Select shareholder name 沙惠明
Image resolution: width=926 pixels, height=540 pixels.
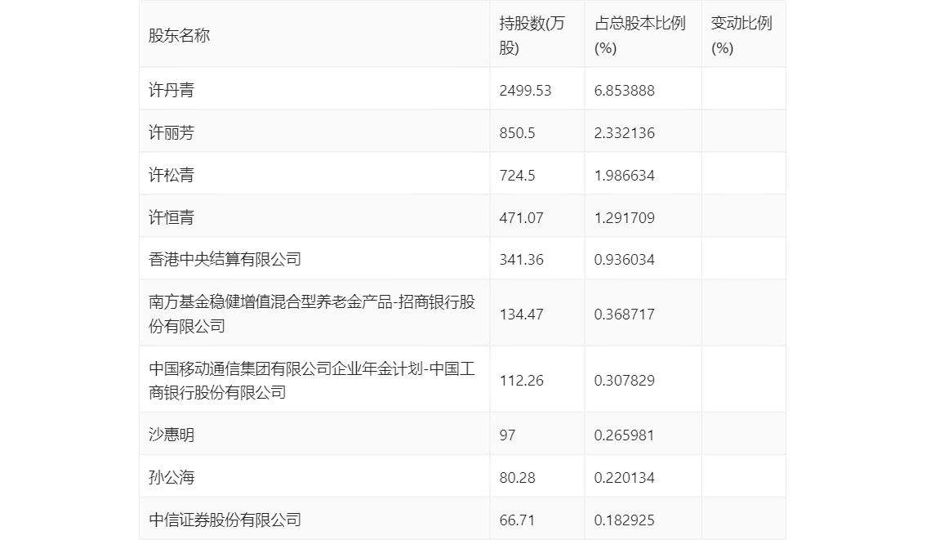tap(171, 435)
